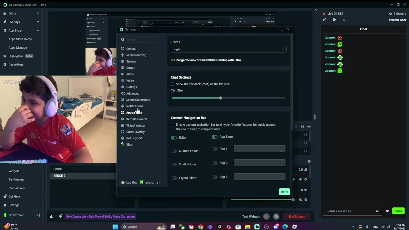Screen dimensions: 409x230
Task: Go to Output settings
Action: [x=128, y=68]
